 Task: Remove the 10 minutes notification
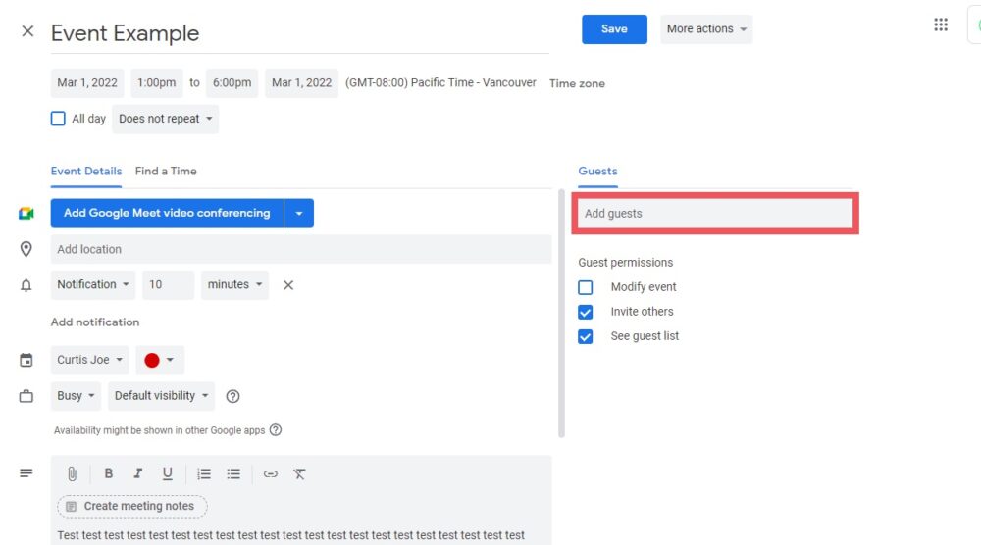(287, 285)
